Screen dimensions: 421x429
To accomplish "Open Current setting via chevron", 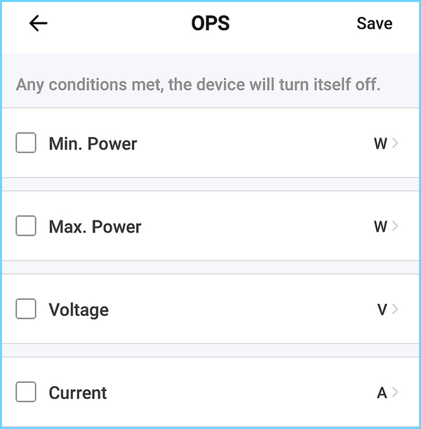I will pos(396,392).
